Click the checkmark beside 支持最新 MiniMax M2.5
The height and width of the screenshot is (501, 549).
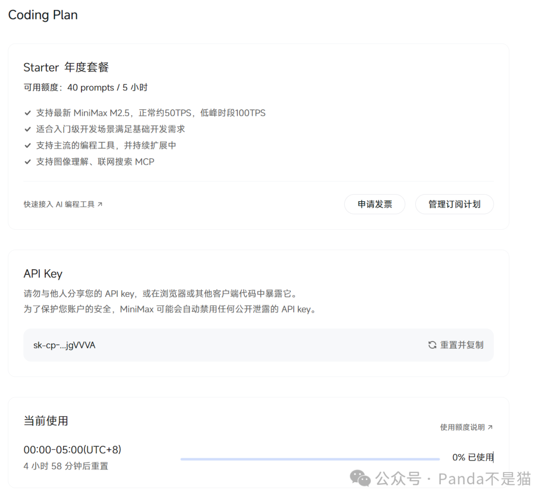click(x=27, y=113)
